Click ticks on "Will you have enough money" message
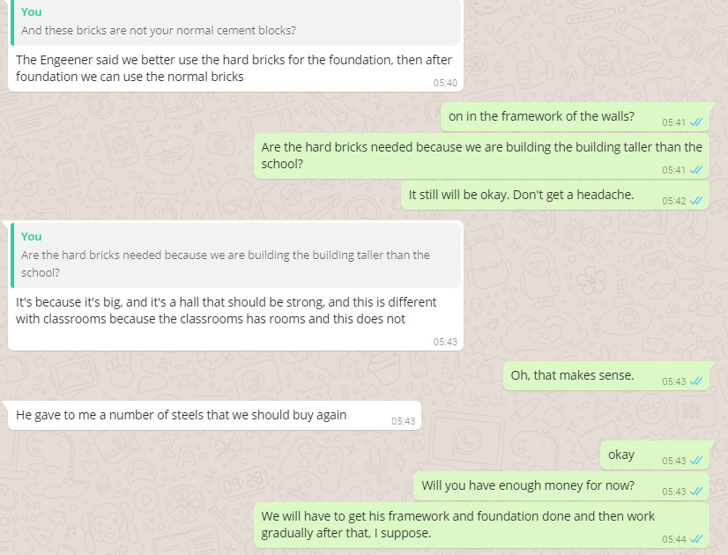The image size is (728, 555). (696, 492)
